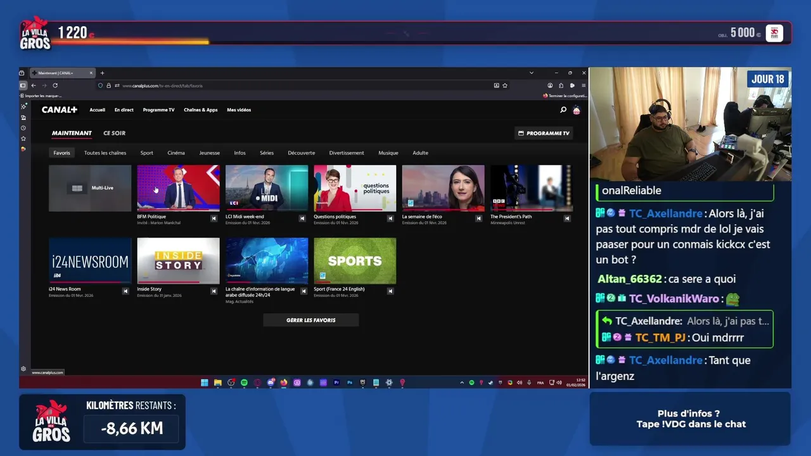
Task: Filter channels by Musique
Action: [388, 153]
